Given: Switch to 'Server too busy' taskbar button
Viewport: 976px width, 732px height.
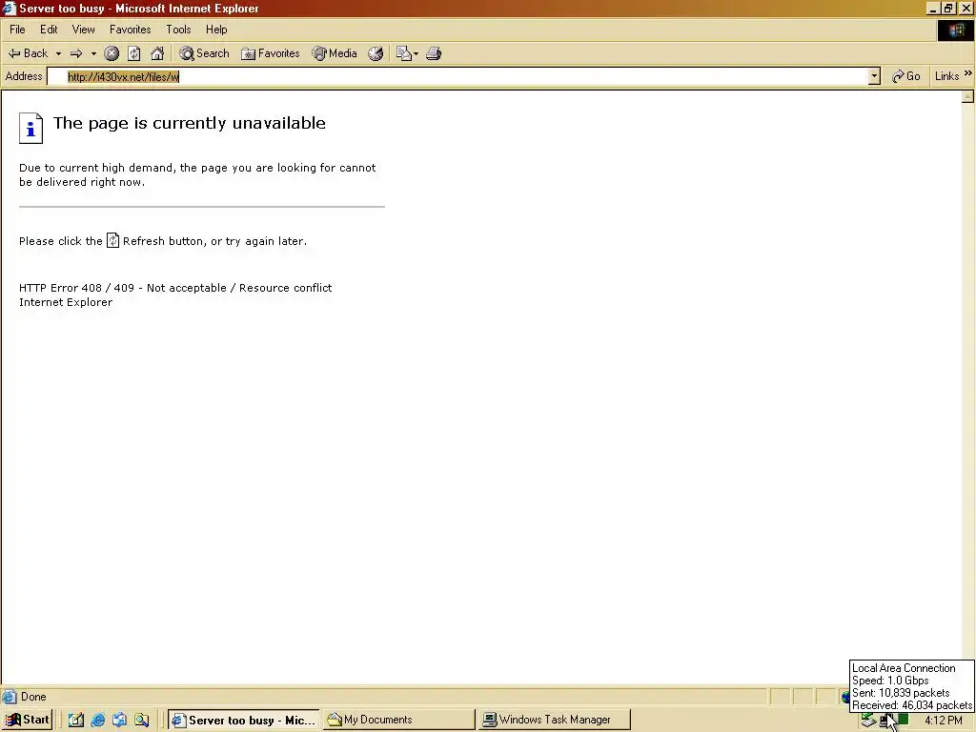Looking at the screenshot, I should point(244,721).
